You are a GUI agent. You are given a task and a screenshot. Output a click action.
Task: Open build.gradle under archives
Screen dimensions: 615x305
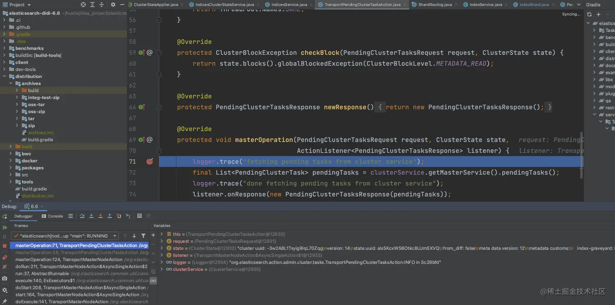(x=40, y=139)
